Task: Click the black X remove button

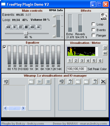Action: [103, 82]
